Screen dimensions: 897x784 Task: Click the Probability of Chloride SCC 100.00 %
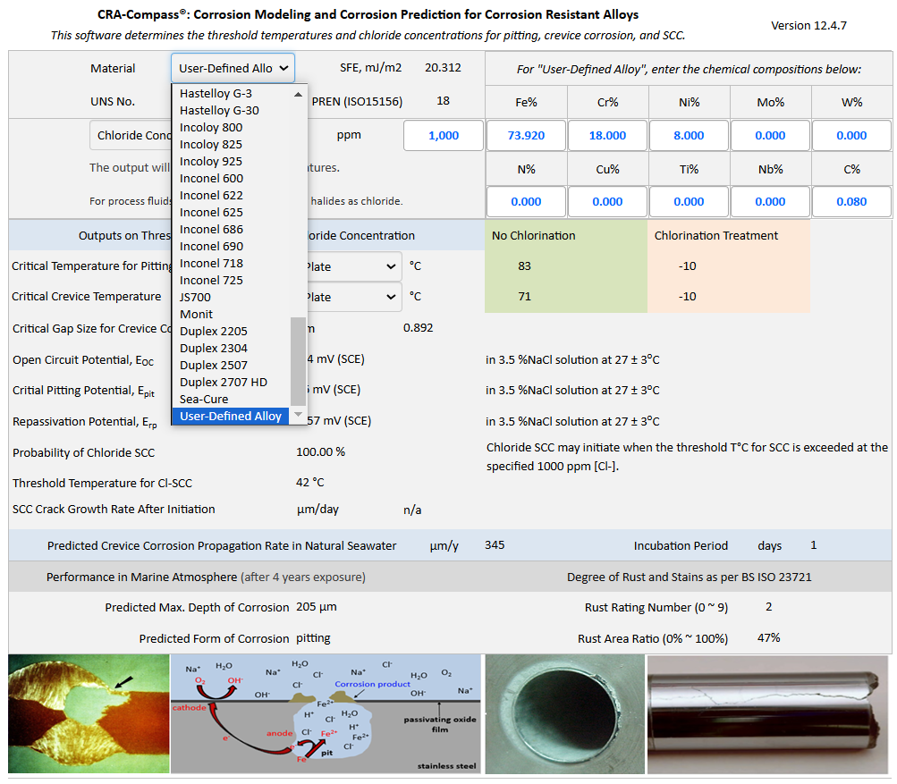click(320, 451)
